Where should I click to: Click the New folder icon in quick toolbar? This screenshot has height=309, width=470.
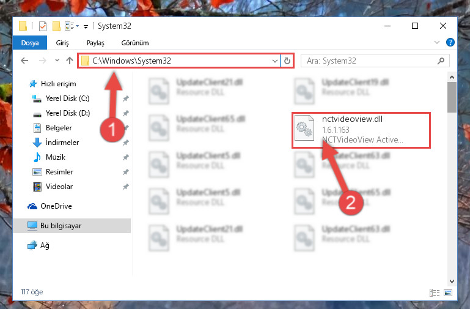(56, 26)
